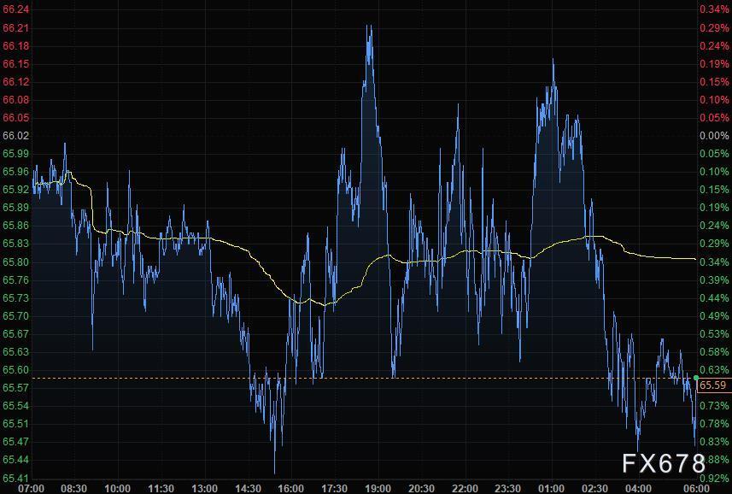Click the current price tag 65.59
The width and height of the screenshot is (732, 494).
click(713, 385)
